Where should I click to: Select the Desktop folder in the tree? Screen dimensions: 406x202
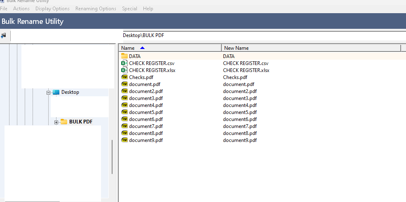70,92
